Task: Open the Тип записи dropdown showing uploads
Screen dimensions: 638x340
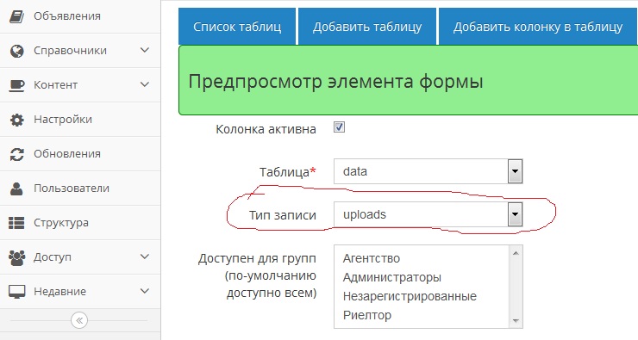Action: pyautogui.click(x=428, y=214)
